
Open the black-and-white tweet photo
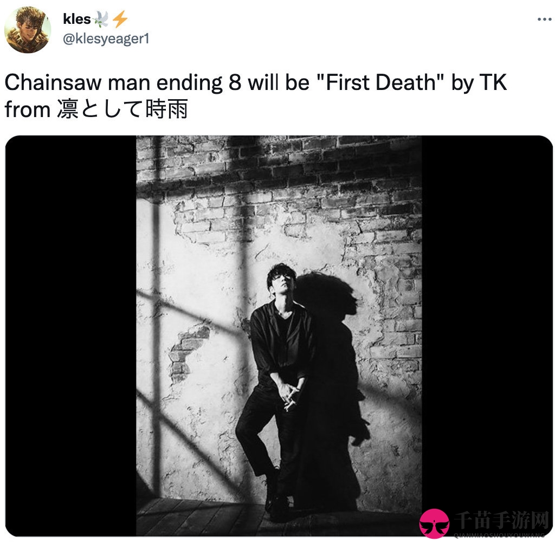tap(279, 335)
